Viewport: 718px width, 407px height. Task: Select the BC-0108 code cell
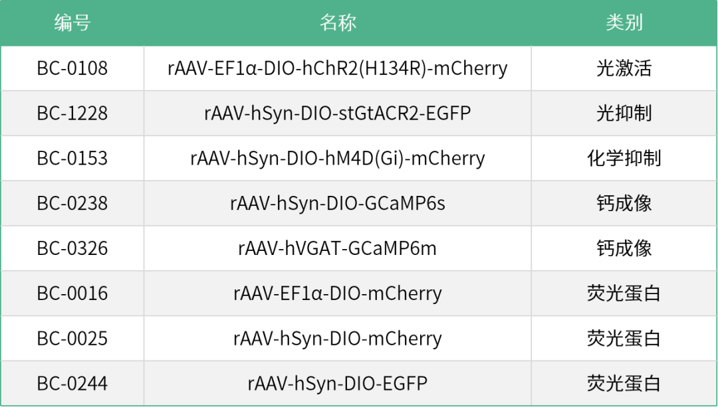point(72,68)
